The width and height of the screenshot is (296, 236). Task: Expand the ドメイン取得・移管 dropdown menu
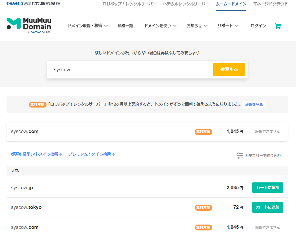87,26
